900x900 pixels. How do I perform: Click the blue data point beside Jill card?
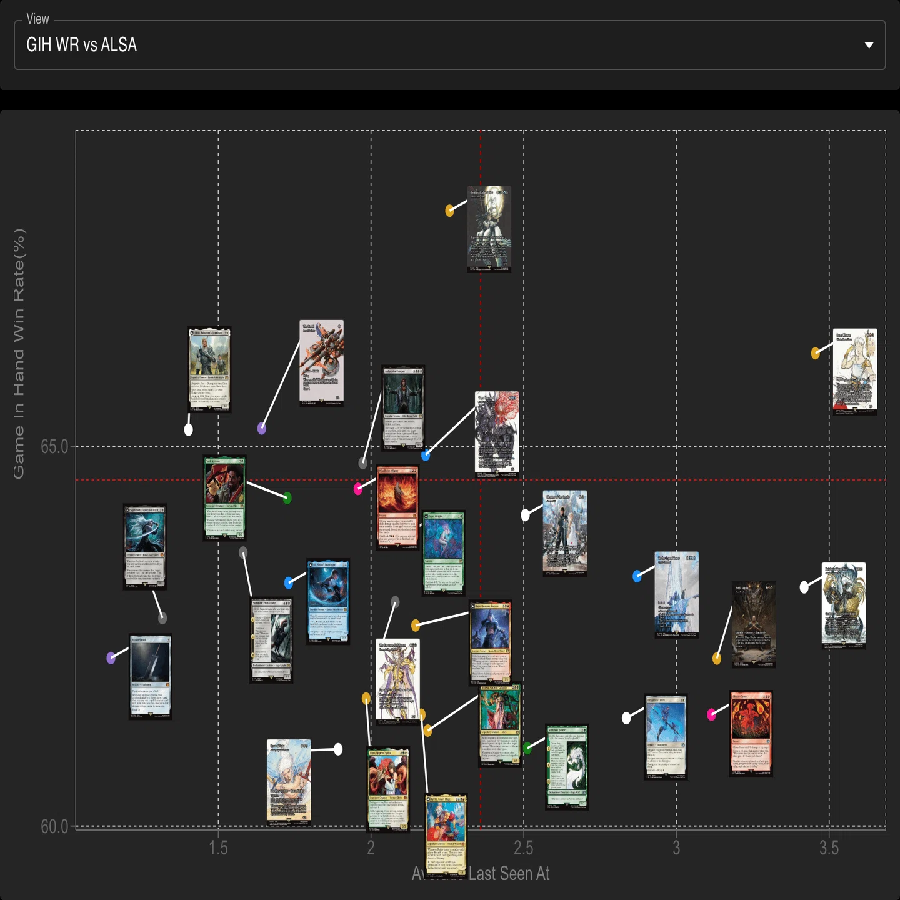point(289,583)
